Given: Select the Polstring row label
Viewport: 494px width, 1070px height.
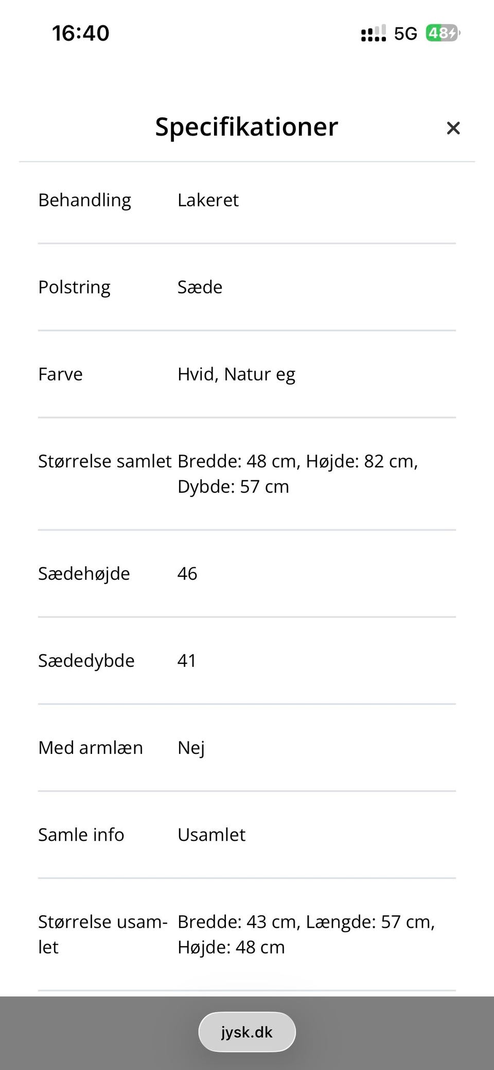Looking at the screenshot, I should tap(74, 287).
